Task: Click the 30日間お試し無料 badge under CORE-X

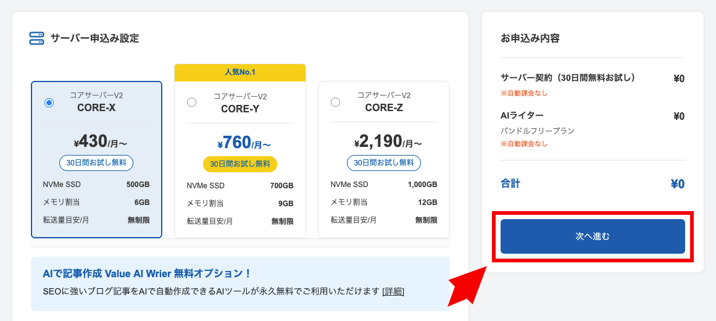Action: pyautogui.click(x=96, y=163)
